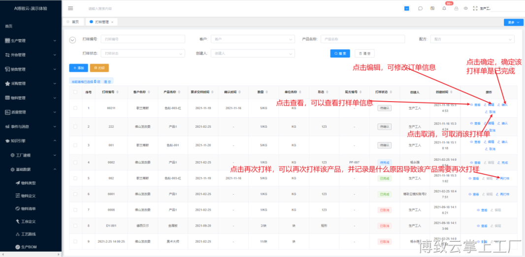The height and width of the screenshot is (257, 525).
Task: Expand the 外协管理 sidebar menu
Action: 31,55
